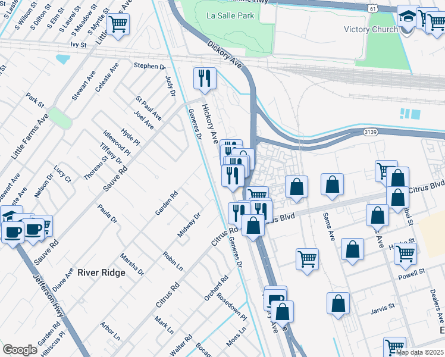The width and height of the screenshot is (445, 357).
Task: Select the second coffee cup marker near Sauve Rd
Action: [33, 230]
